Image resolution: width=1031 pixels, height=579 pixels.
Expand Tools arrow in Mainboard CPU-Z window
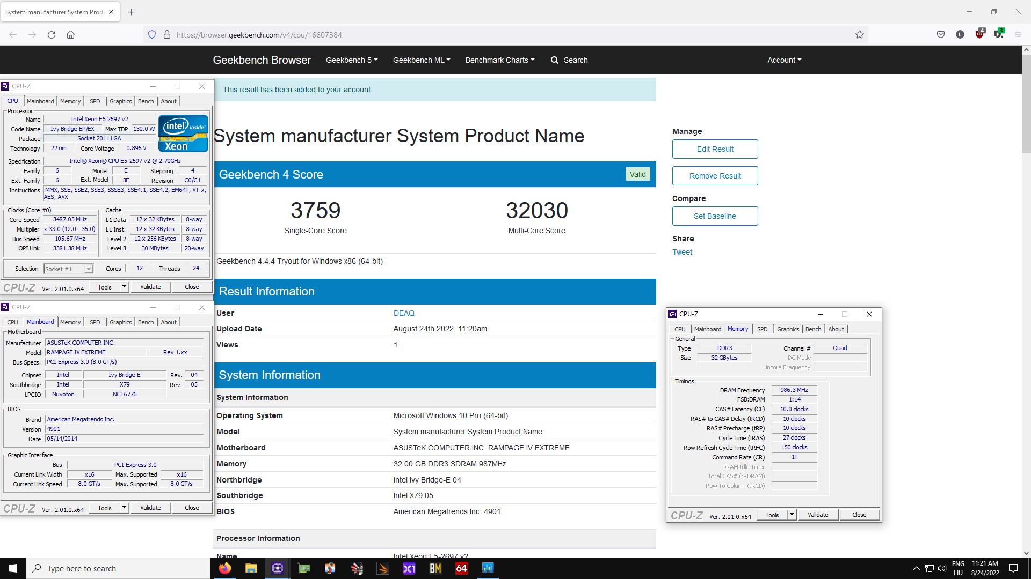pos(124,508)
